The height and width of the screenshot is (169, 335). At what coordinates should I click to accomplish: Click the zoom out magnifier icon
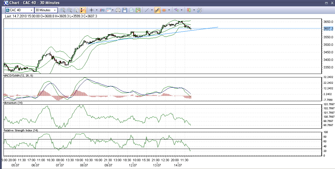[70, 10]
